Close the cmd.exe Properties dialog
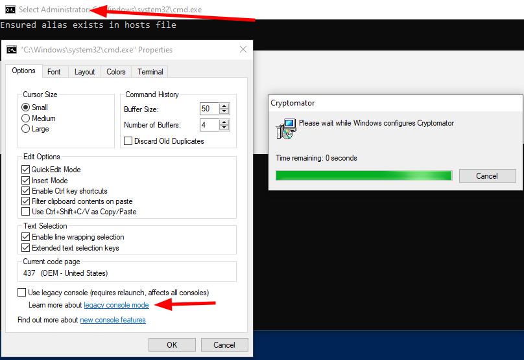 coord(243,50)
